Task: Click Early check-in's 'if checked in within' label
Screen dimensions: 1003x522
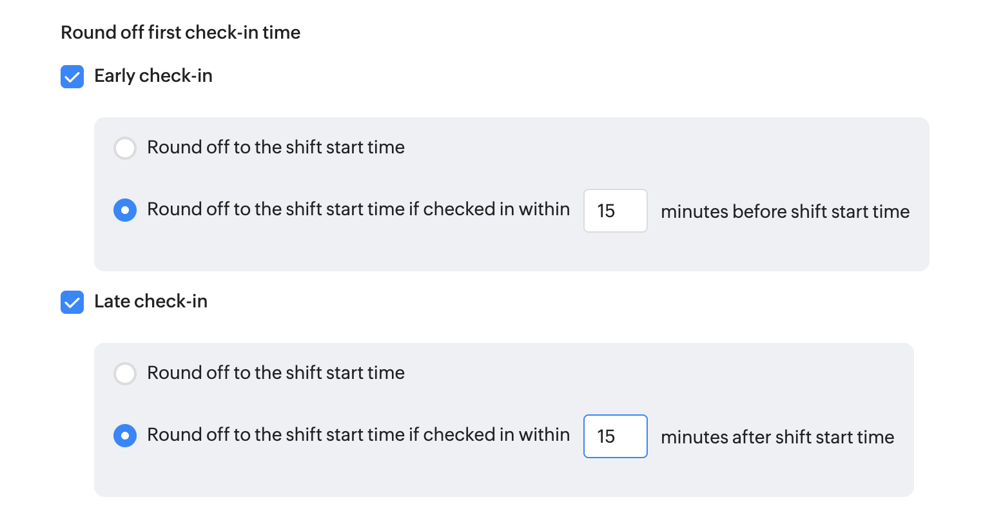Action: coord(358,209)
